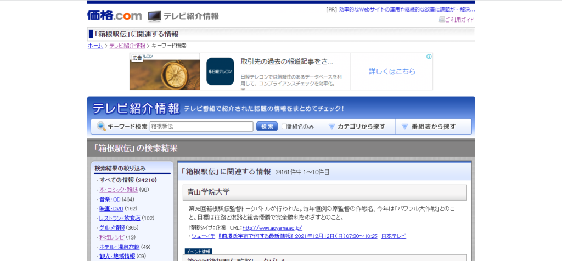Open the 『前澤氏宇宙で何する最新情報』 broadcast link

pos(297,236)
